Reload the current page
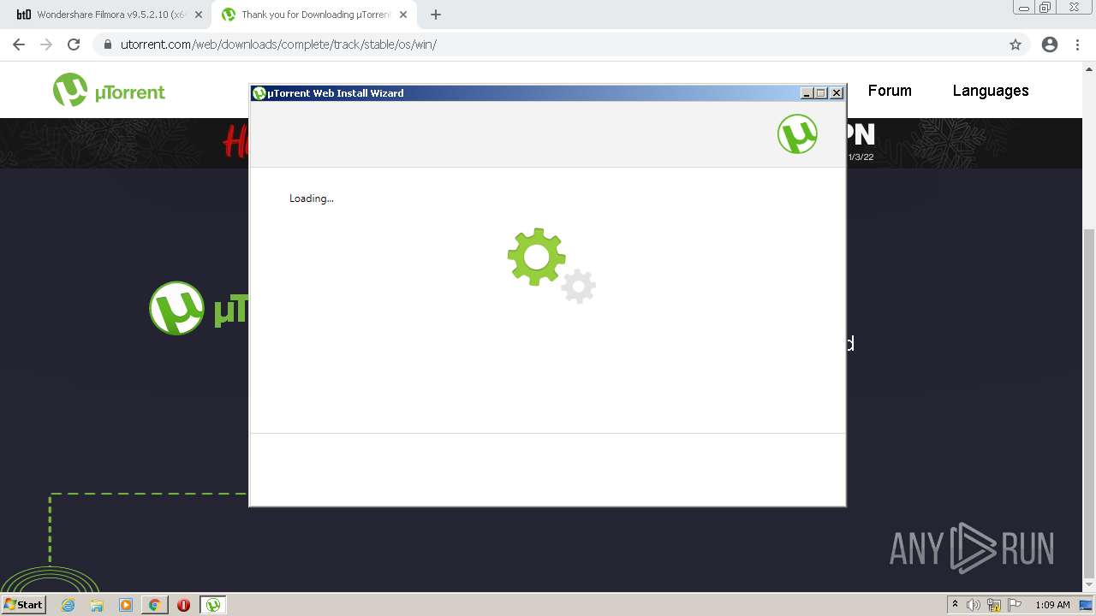This screenshot has height=616, width=1096. [x=74, y=44]
